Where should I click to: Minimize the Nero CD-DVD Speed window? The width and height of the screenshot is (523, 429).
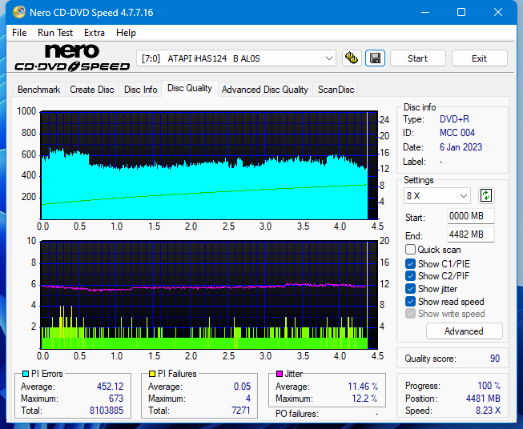425,12
